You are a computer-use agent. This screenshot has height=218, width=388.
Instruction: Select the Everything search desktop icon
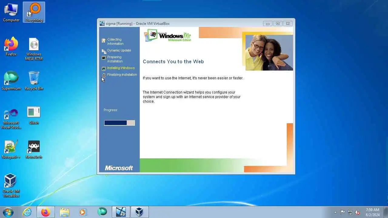point(34,12)
